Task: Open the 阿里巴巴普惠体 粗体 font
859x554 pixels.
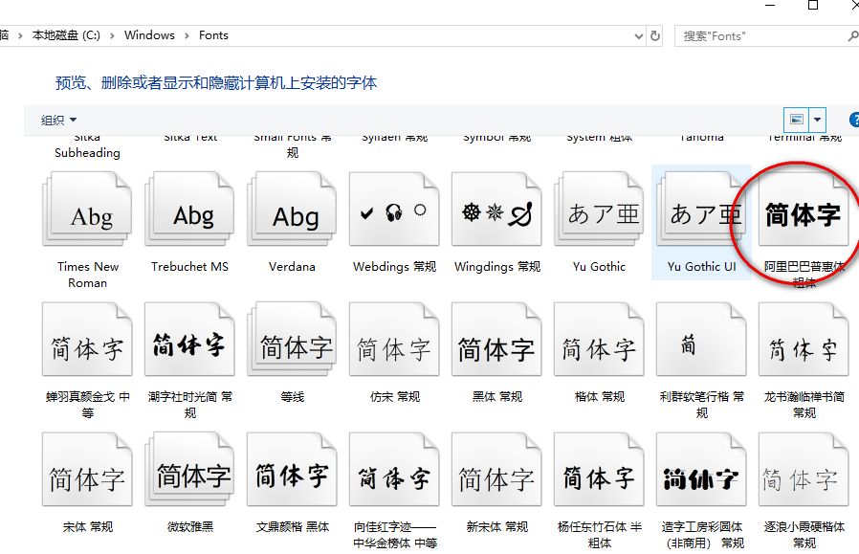Action: click(x=803, y=214)
